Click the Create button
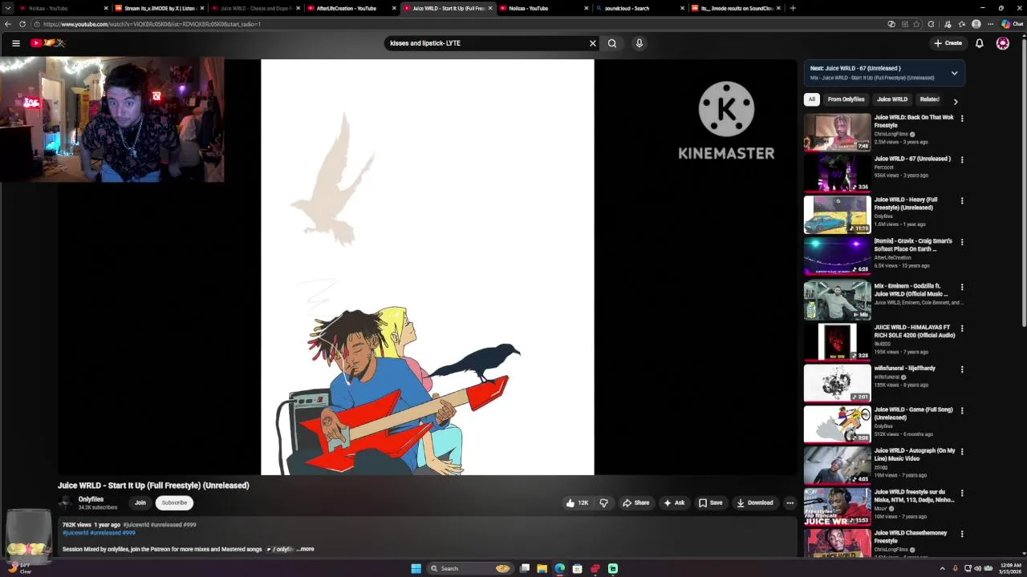This screenshot has width=1027, height=577. [x=948, y=43]
